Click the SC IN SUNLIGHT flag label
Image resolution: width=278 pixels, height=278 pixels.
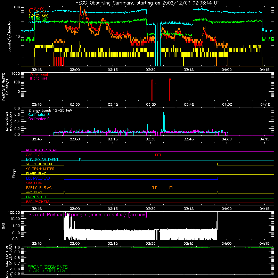coord(40,164)
